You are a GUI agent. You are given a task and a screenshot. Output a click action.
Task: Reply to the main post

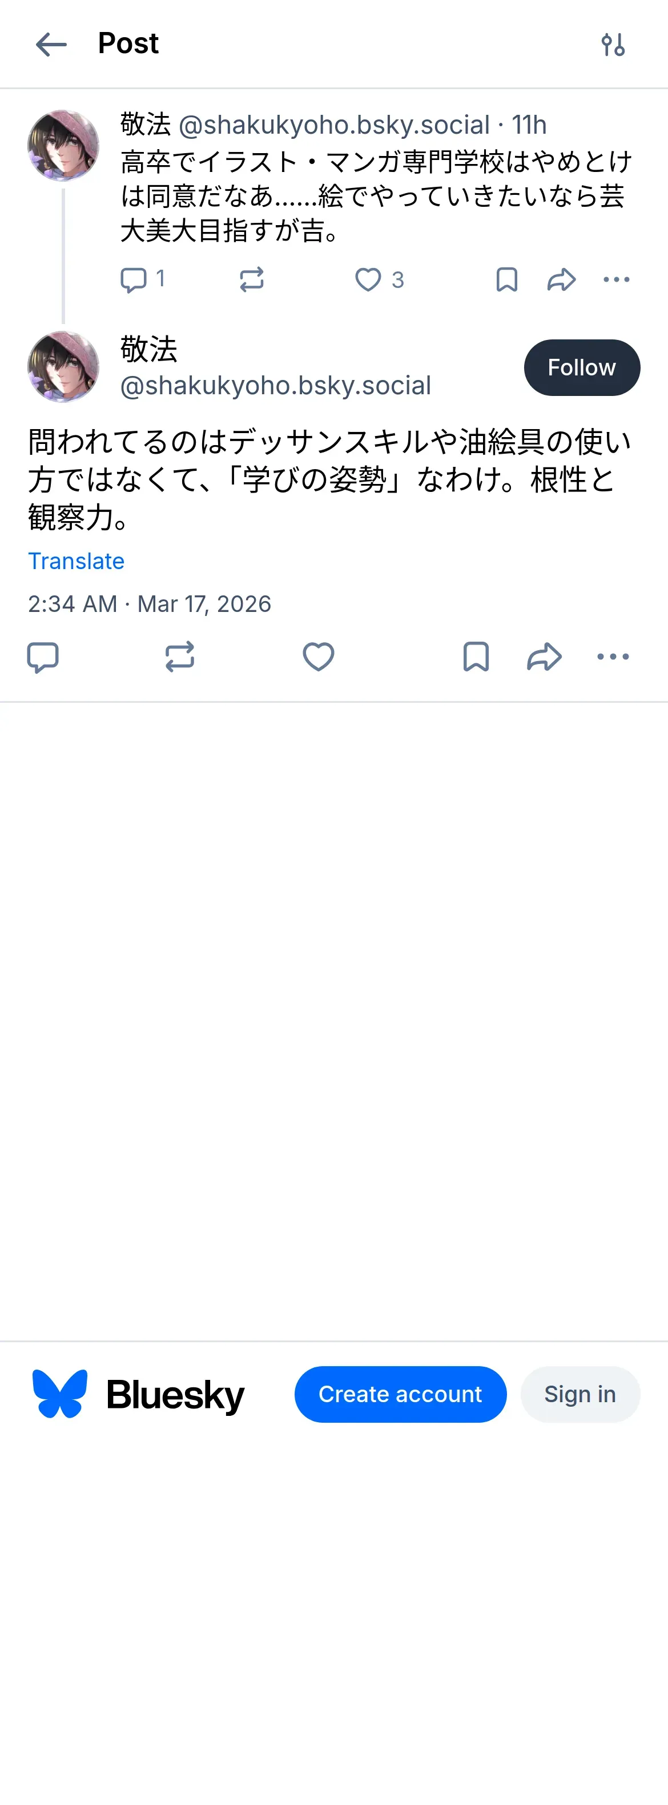point(43,657)
